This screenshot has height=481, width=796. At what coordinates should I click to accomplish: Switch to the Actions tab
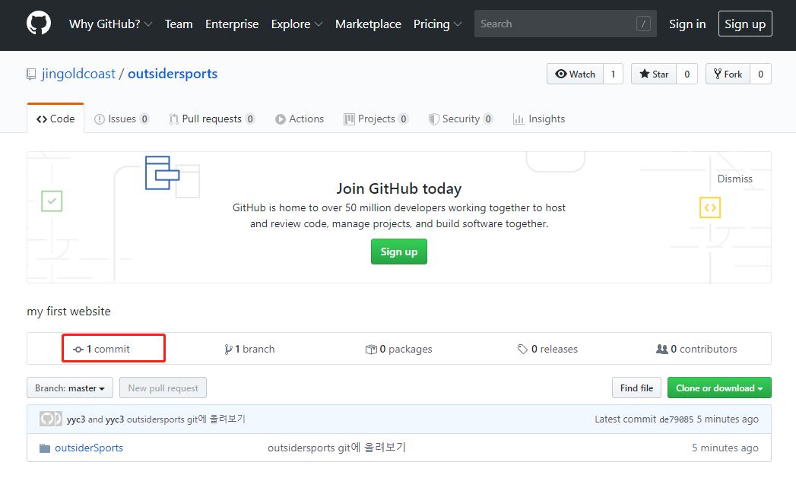pos(300,119)
